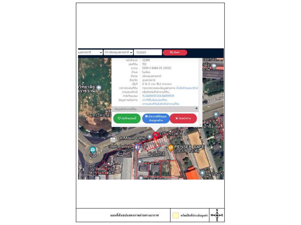The height and width of the screenshot is (225, 301).
Task: Click the university graduation cap marker on left
Action: (x=99, y=88)
